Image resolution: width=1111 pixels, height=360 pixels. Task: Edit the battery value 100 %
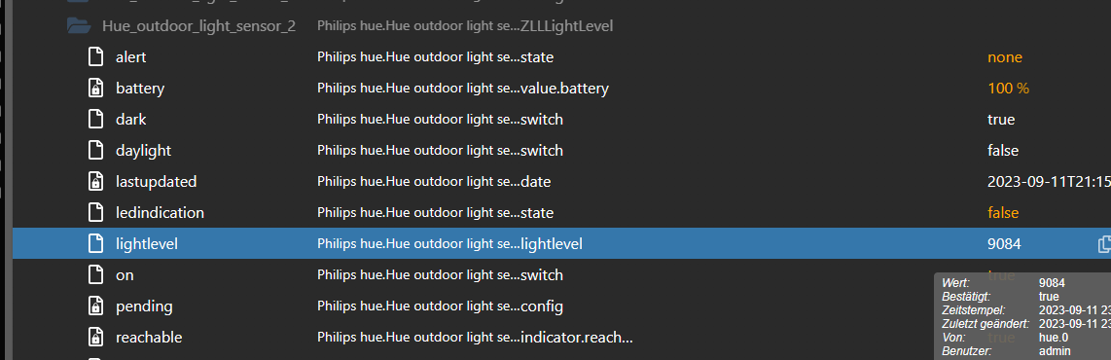(1008, 89)
